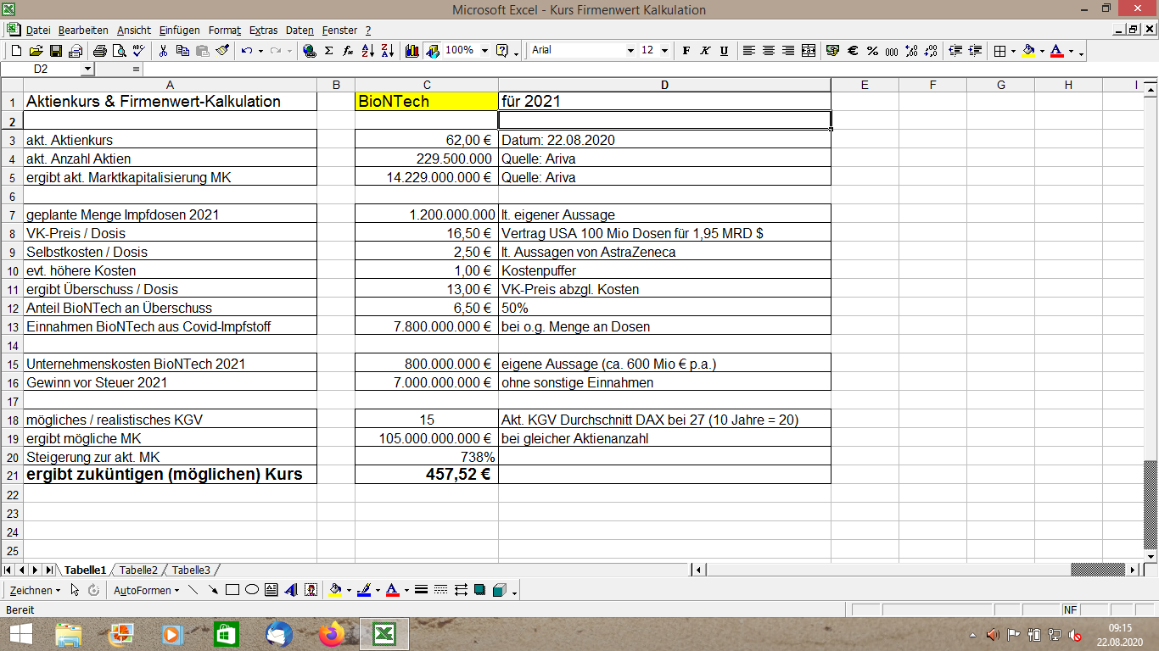
Task: Insert a text box on the sheet
Action: pyautogui.click(x=272, y=590)
